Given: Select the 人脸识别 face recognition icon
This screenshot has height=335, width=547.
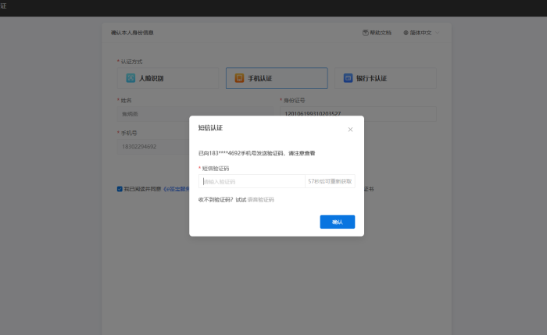Looking at the screenshot, I should [x=130, y=78].
